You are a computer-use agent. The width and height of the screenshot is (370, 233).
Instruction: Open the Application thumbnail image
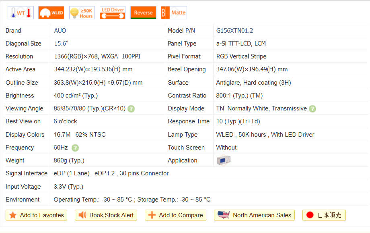pyautogui.click(x=224, y=160)
